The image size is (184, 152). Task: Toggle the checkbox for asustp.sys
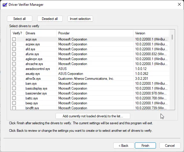pyautogui.click(x=14, y=74)
